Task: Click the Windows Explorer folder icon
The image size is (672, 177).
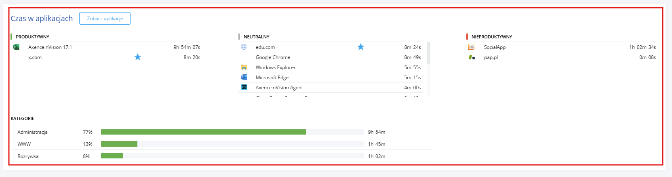Action: 244,67
